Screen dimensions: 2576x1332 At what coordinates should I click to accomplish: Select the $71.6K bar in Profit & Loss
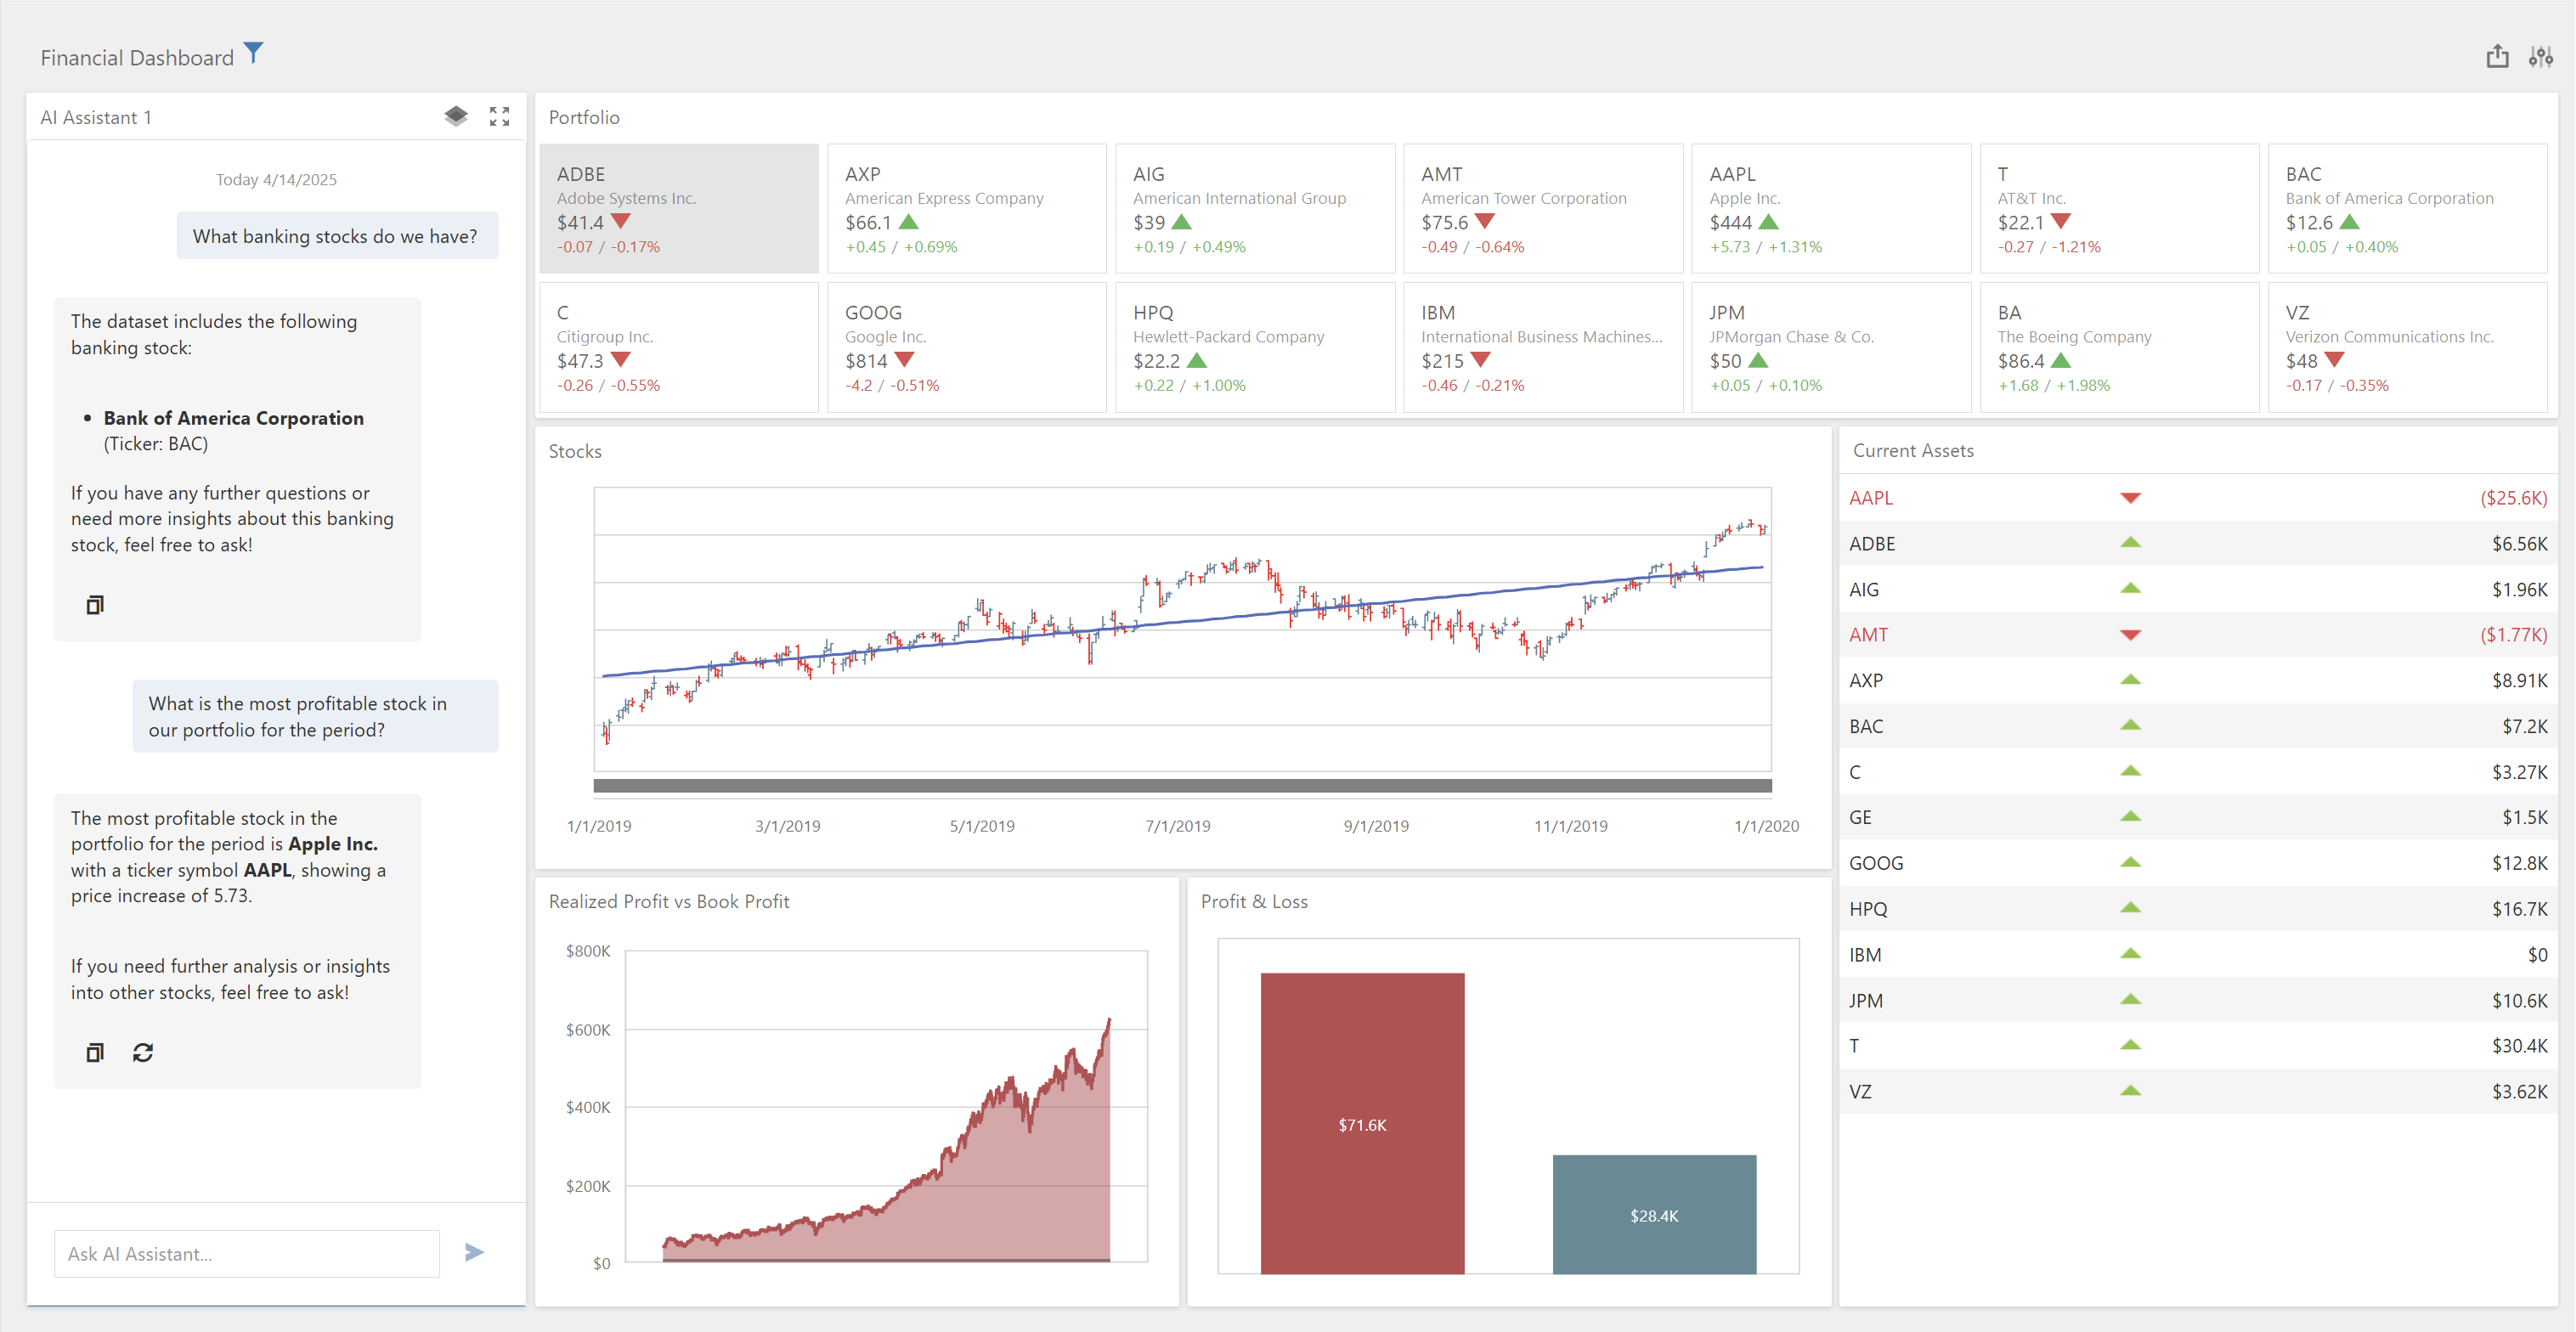tap(1362, 1125)
